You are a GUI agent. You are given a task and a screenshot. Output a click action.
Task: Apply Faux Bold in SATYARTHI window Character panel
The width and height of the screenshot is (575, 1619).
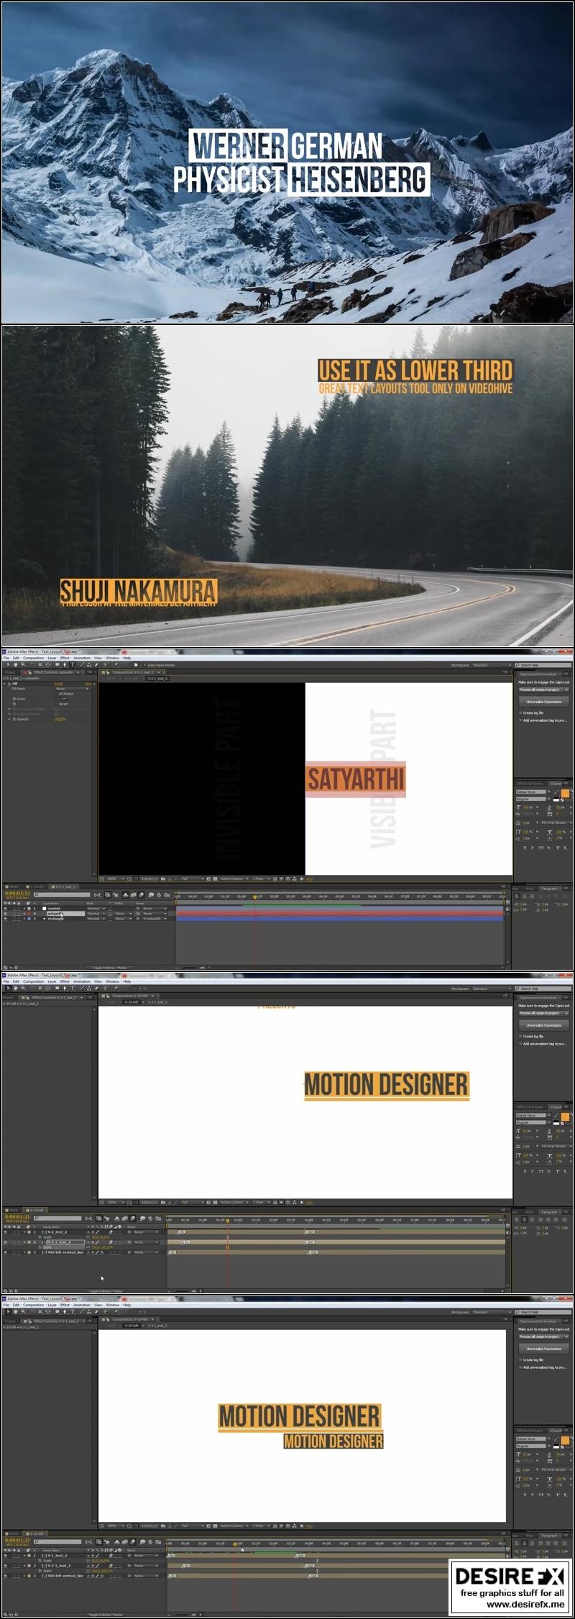click(525, 848)
